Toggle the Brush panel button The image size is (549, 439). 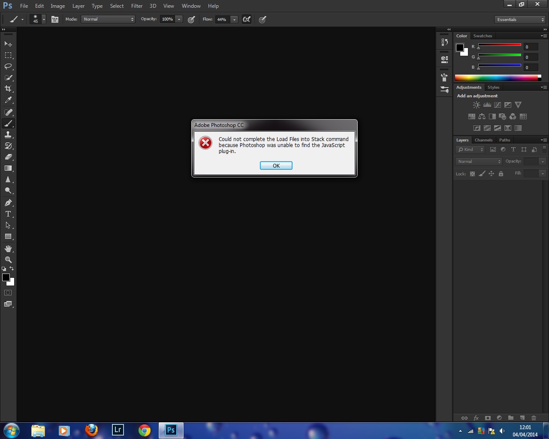point(55,19)
